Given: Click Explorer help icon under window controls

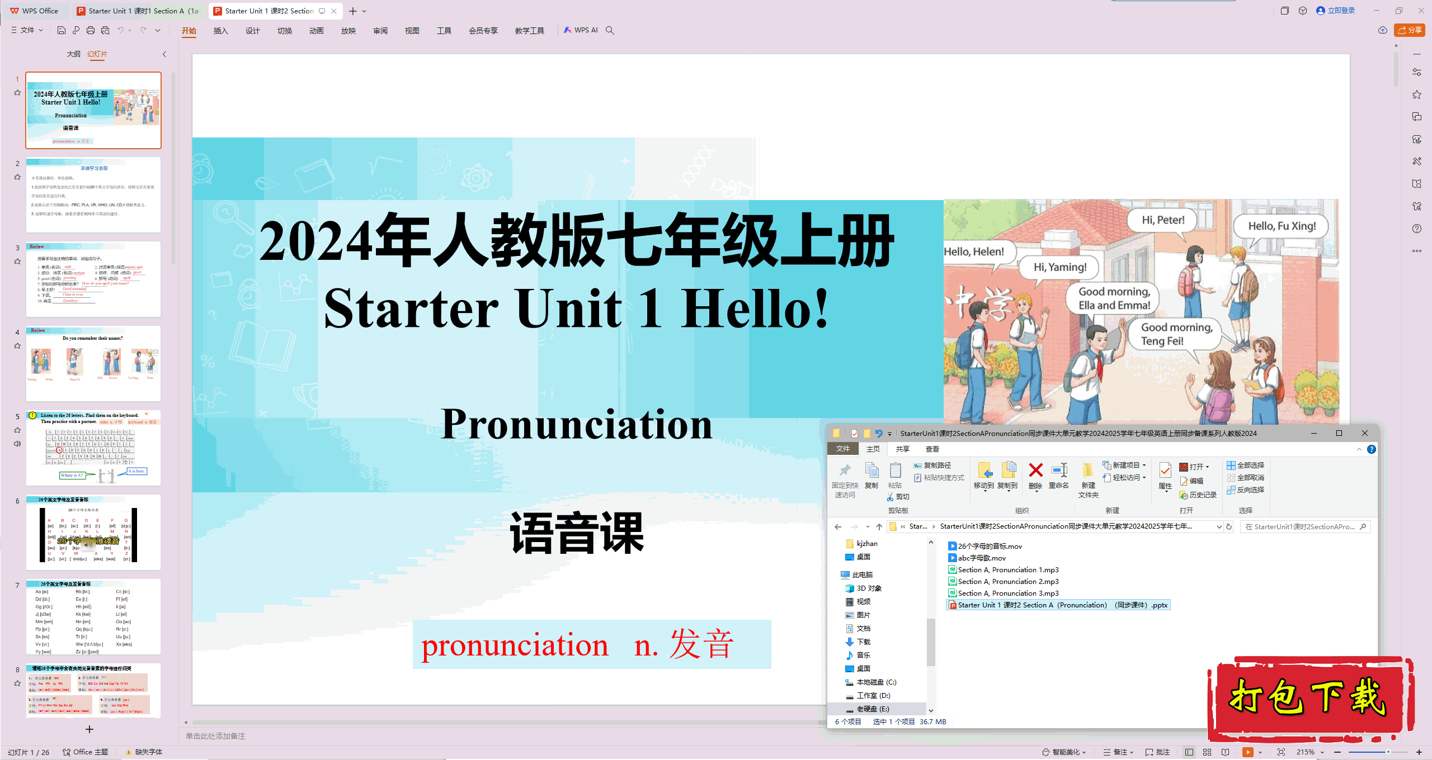Looking at the screenshot, I should click(x=1372, y=449).
